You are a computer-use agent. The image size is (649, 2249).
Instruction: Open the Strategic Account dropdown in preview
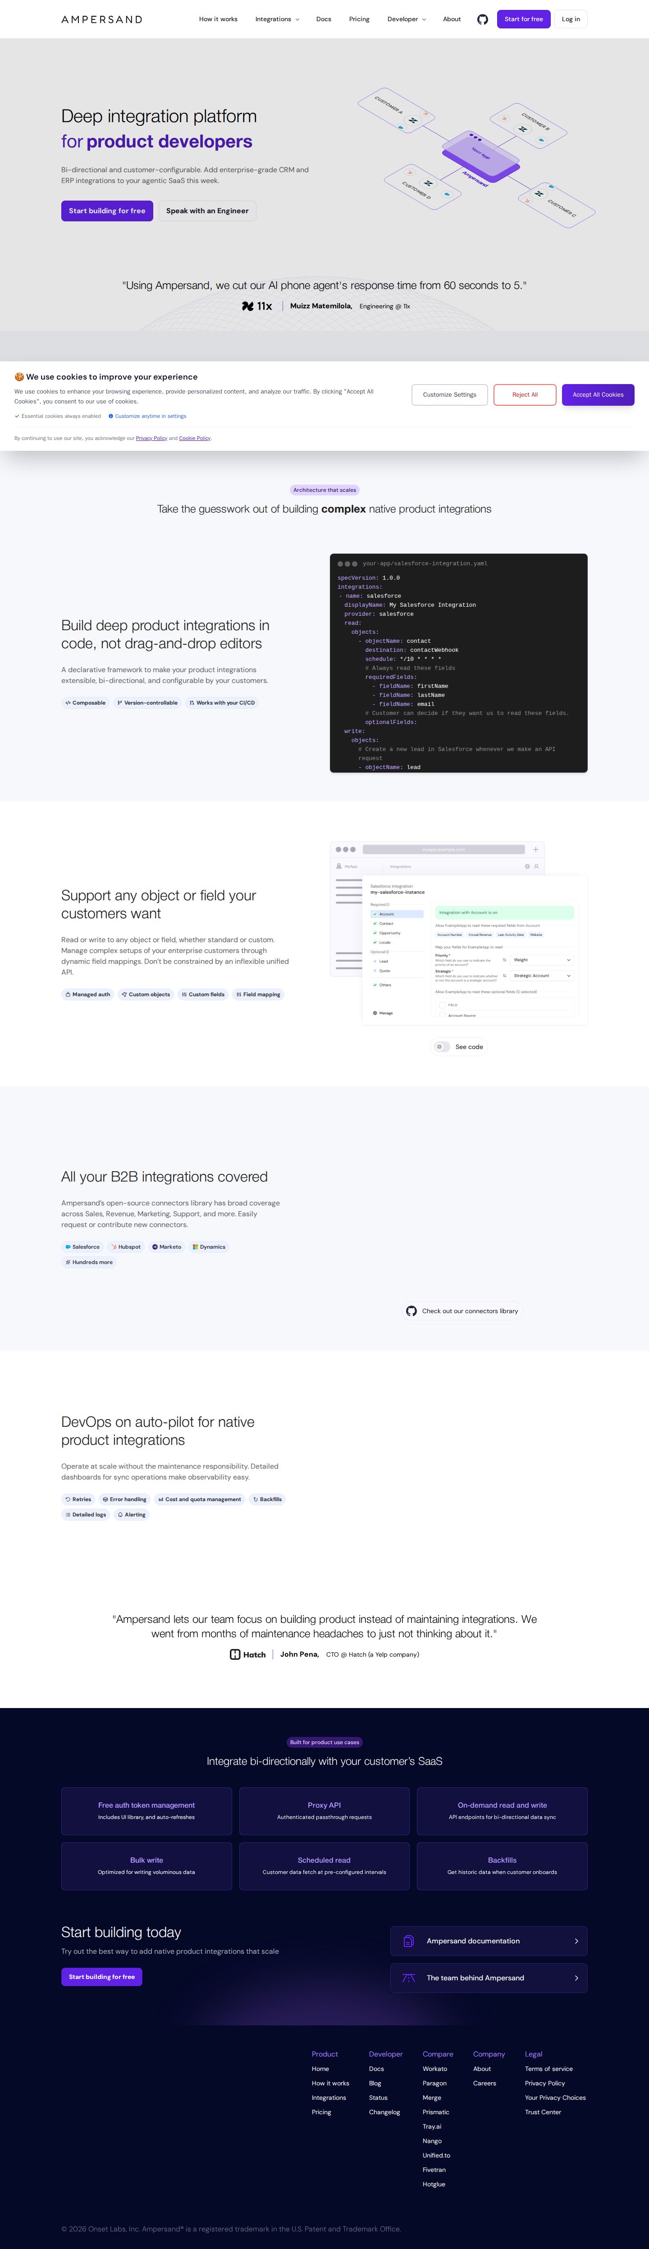pyautogui.click(x=542, y=975)
